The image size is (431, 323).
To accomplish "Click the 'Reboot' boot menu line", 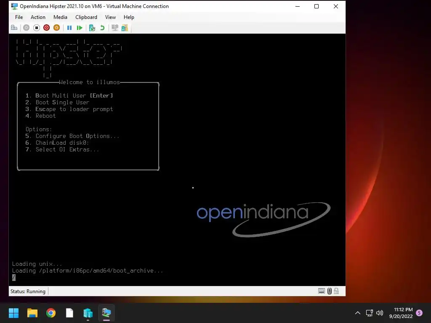I will tap(41, 116).
